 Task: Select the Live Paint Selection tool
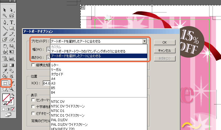click(11, 76)
